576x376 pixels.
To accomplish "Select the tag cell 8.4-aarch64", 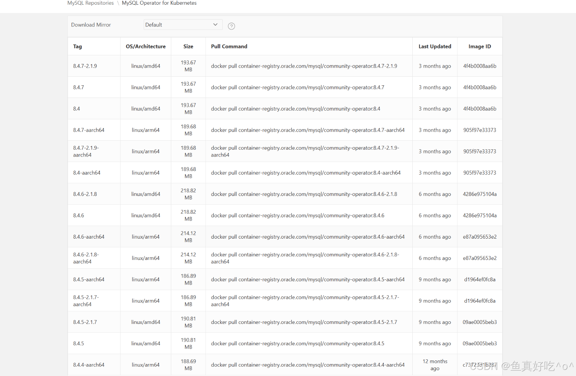I will point(87,172).
